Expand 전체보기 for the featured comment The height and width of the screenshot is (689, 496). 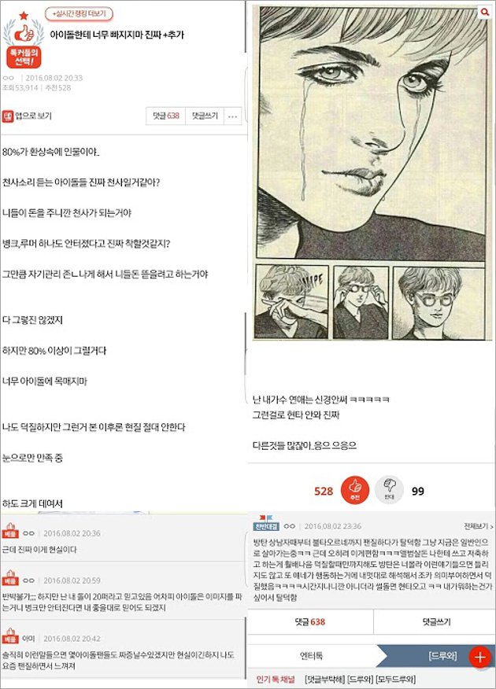[479, 526]
